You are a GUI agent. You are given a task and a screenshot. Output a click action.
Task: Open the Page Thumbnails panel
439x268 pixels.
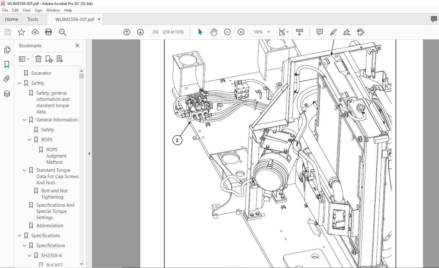pyautogui.click(x=7, y=50)
